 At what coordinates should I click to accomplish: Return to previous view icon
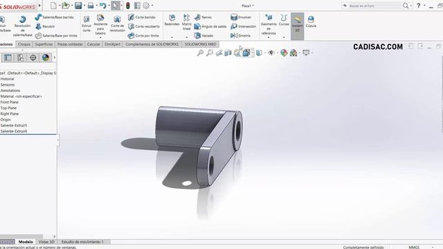click(219, 53)
